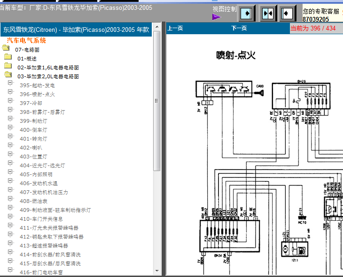
Task: Click the purple arrow under 视图控制
Action: (216, 17)
